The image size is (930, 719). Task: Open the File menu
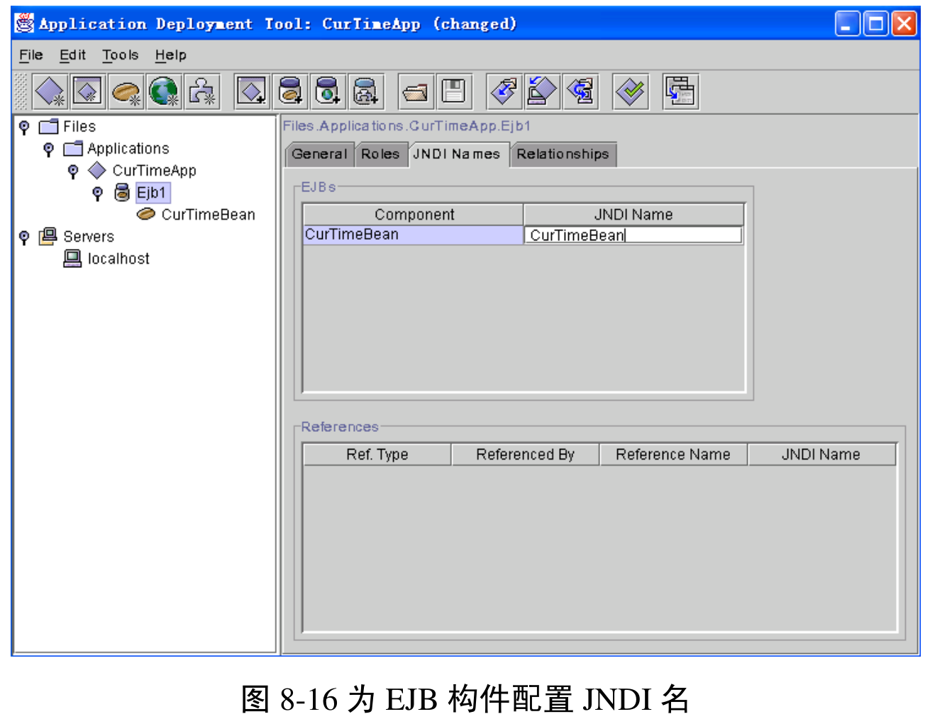point(31,55)
